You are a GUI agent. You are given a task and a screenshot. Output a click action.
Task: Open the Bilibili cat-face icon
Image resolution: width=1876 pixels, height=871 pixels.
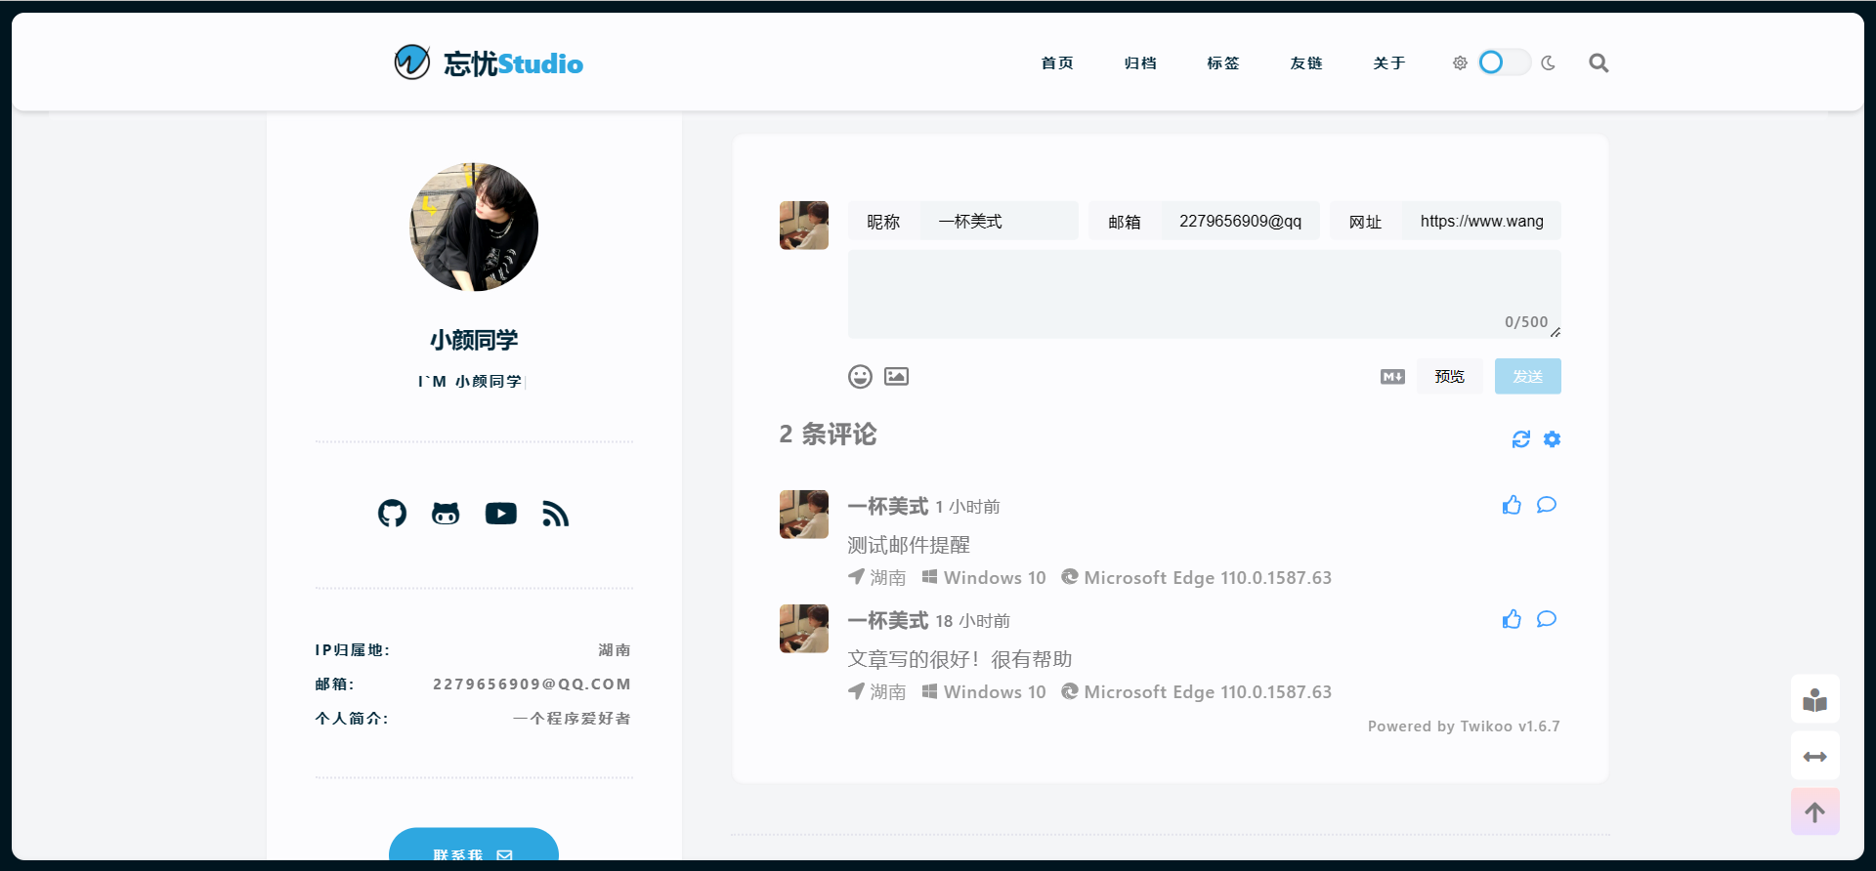pyautogui.click(x=446, y=513)
